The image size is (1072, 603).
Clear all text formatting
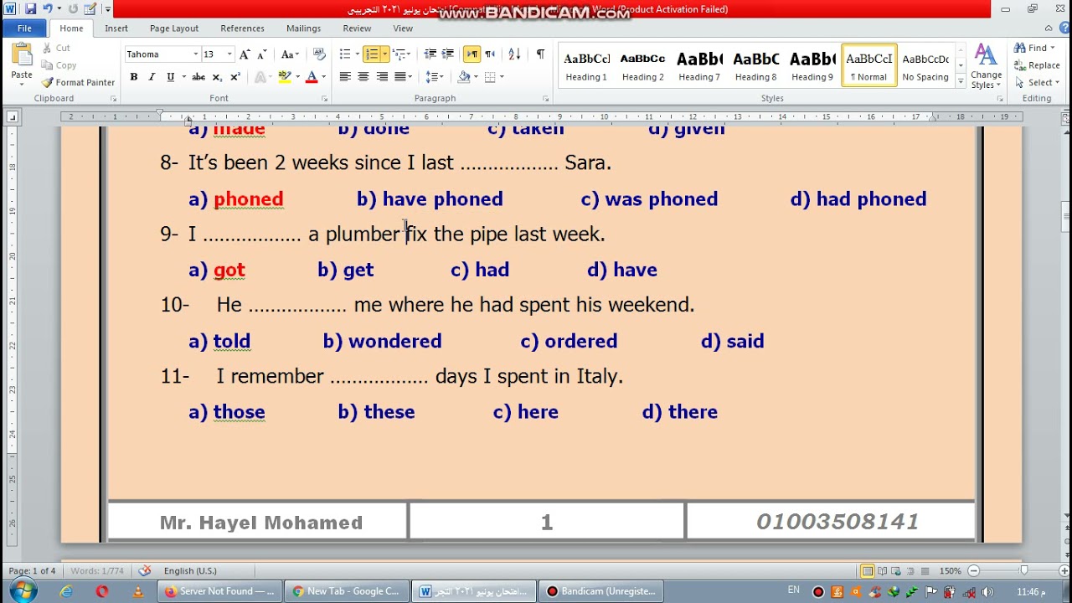pyautogui.click(x=319, y=54)
